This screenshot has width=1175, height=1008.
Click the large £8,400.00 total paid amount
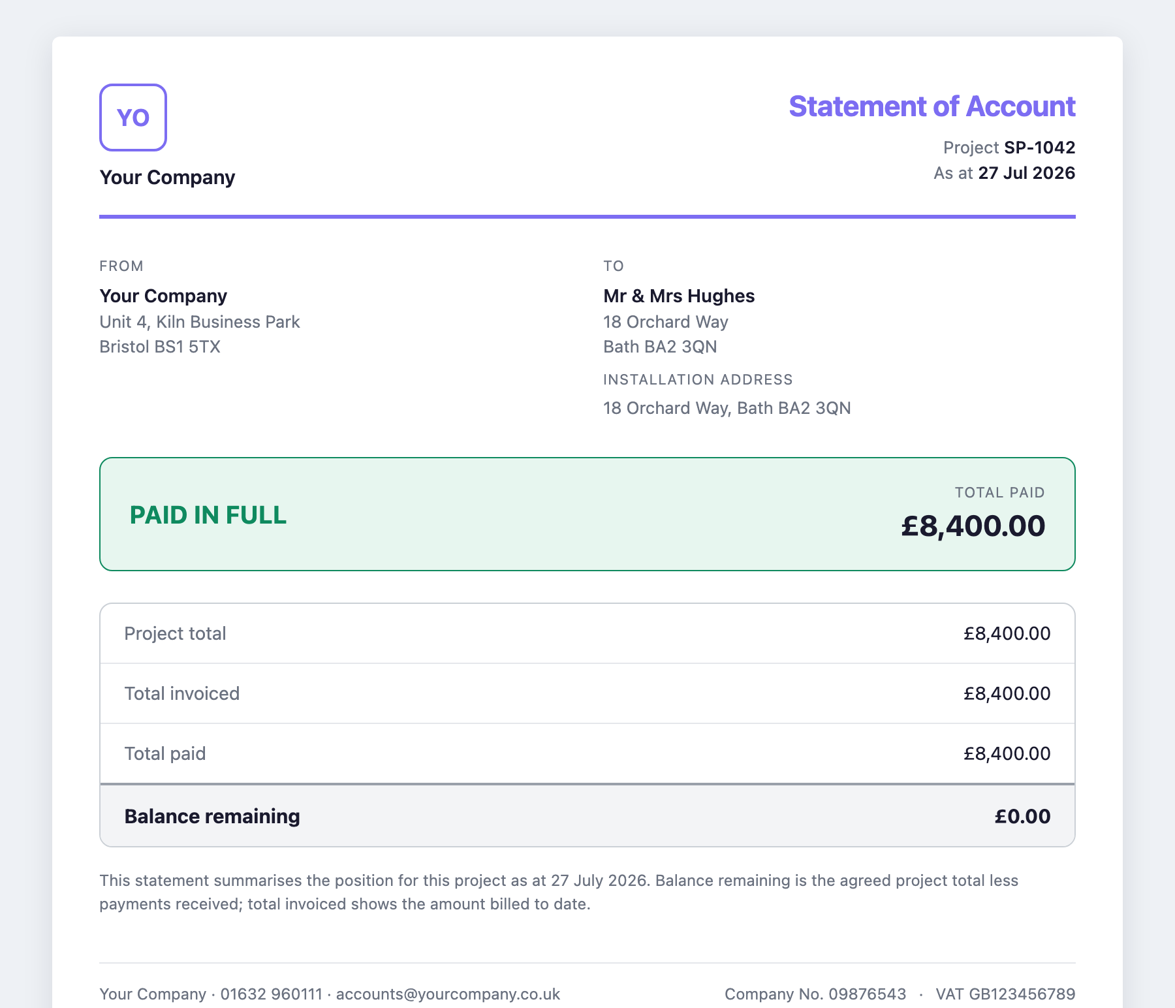[x=973, y=526]
